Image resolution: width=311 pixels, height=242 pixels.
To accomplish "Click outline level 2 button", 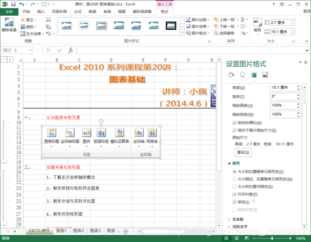I will [10, 60].
